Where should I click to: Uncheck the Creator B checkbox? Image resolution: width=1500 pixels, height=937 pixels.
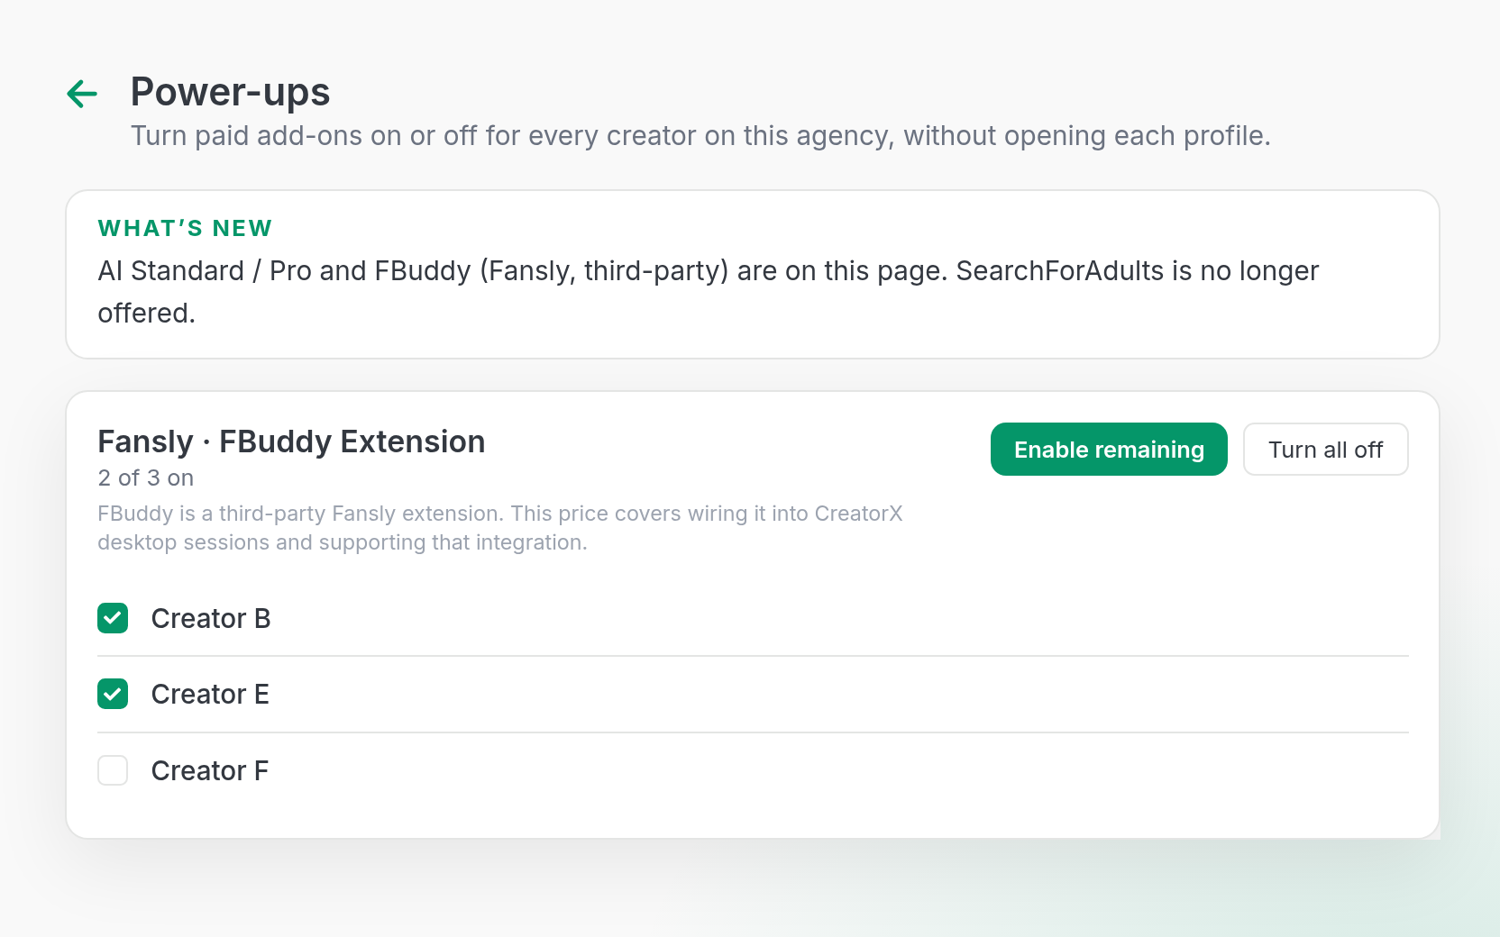tap(113, 618)
